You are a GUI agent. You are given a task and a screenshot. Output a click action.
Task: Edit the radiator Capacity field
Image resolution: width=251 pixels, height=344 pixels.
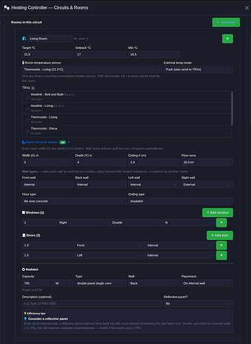pyautogui.click(x=38, y=283)
